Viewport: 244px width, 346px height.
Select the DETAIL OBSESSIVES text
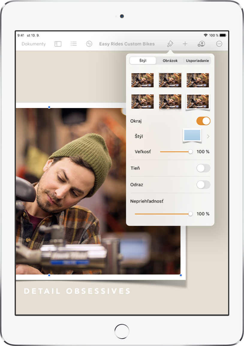click(x=77, y=291)
